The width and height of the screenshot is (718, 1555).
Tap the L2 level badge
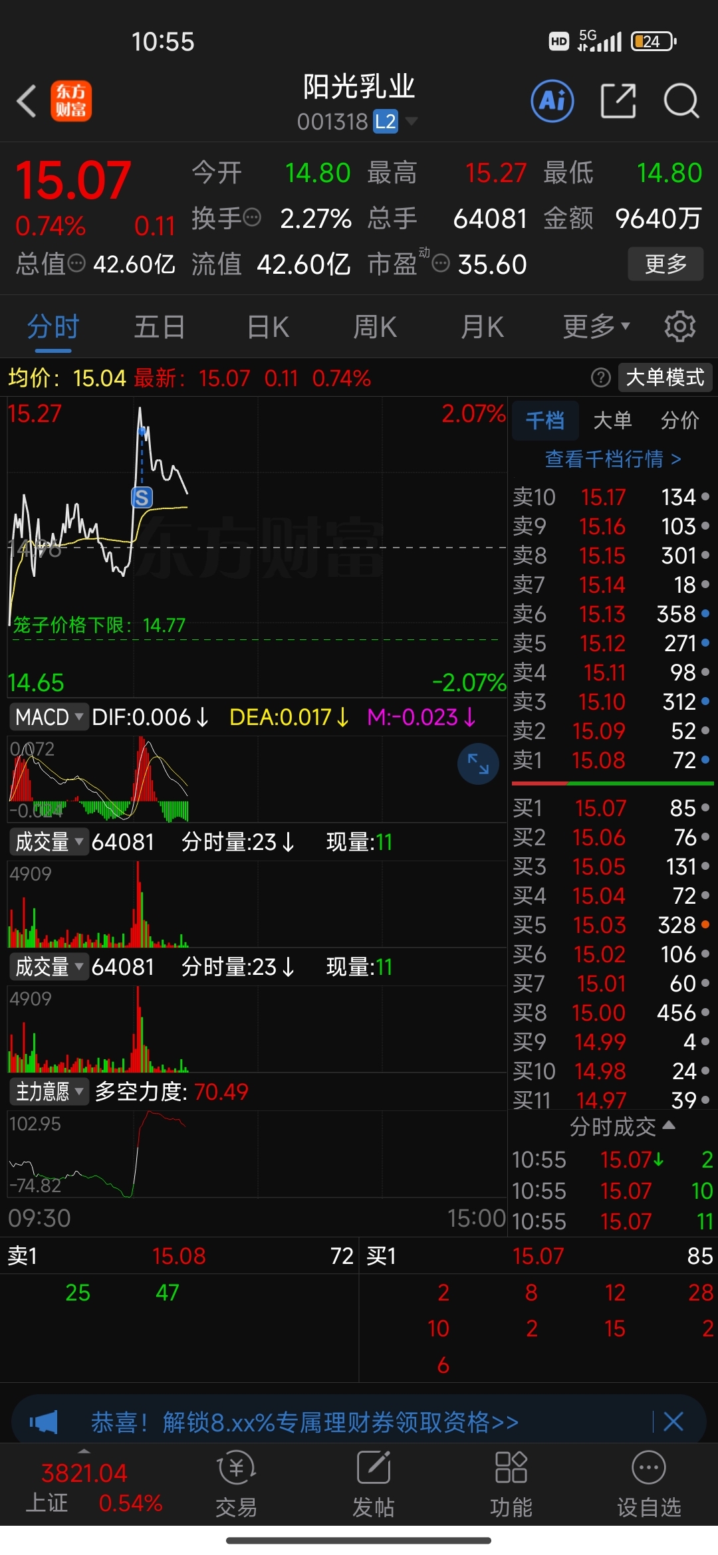pyautogui.click(x=386, y=122)
